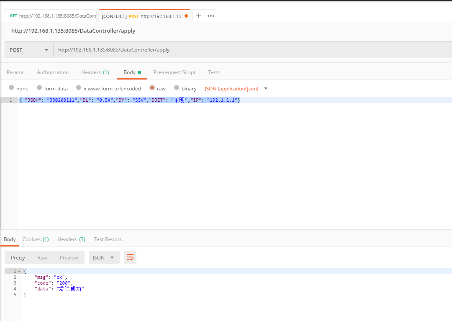Collapse response JSON fold arrow on line 1
Screen dimensions: 452x321
point(19,271)
